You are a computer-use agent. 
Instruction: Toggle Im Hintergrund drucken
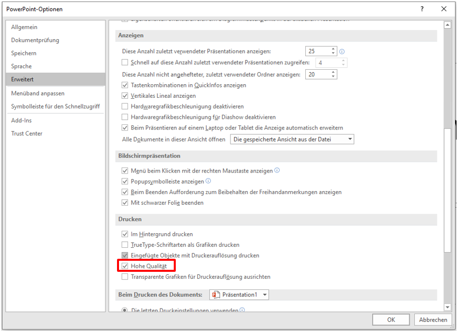pyautogui.click(x=125, y=234)
